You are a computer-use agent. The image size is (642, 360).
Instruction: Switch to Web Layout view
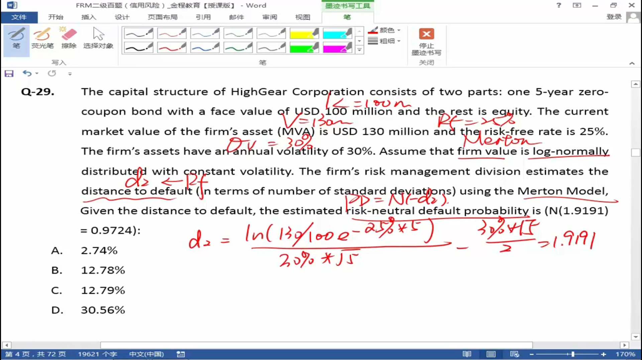click(x=515, y=354)
